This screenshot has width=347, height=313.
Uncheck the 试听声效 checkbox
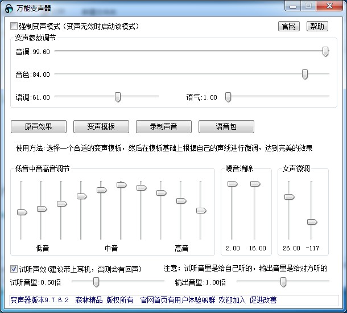pos(14,269)
